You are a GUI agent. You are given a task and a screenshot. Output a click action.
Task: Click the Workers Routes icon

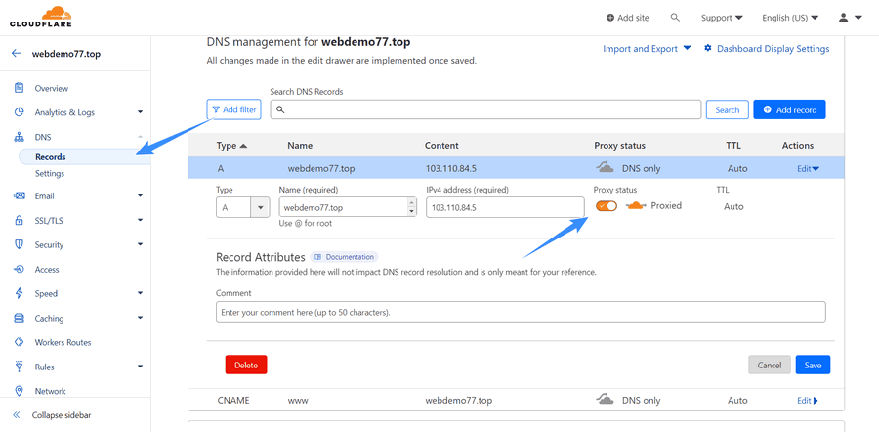(x=20, y=342)
